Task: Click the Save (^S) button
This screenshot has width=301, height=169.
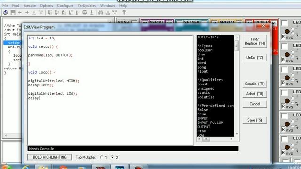Action: (x=255, y=120)
